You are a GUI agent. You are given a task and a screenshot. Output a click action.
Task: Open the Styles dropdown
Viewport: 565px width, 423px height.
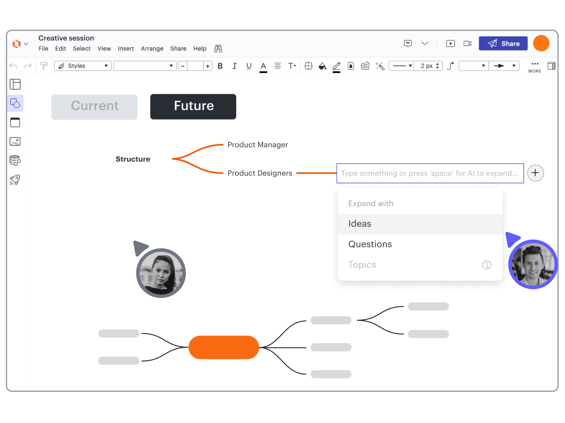point(83,66)
